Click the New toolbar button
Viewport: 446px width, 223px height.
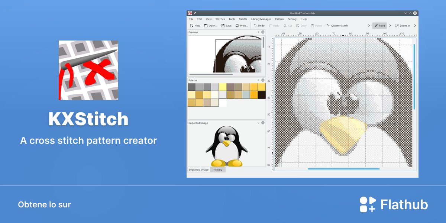coord(195,26)
